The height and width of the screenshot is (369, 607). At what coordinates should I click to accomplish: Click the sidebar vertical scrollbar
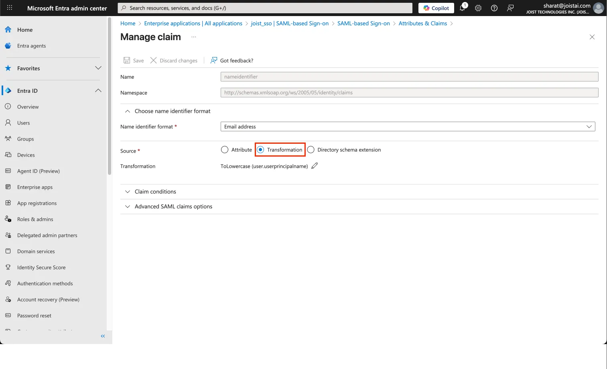[x=110, y=96]
